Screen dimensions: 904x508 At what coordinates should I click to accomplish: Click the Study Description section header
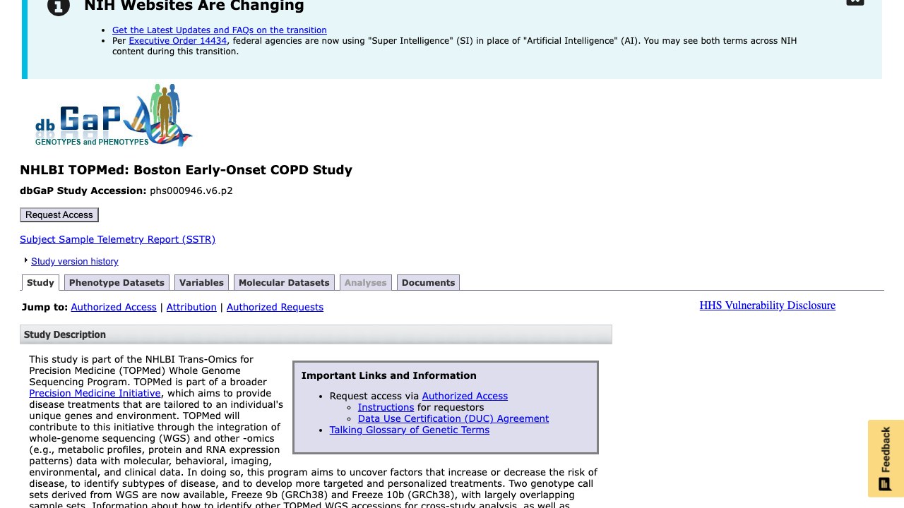316,334
